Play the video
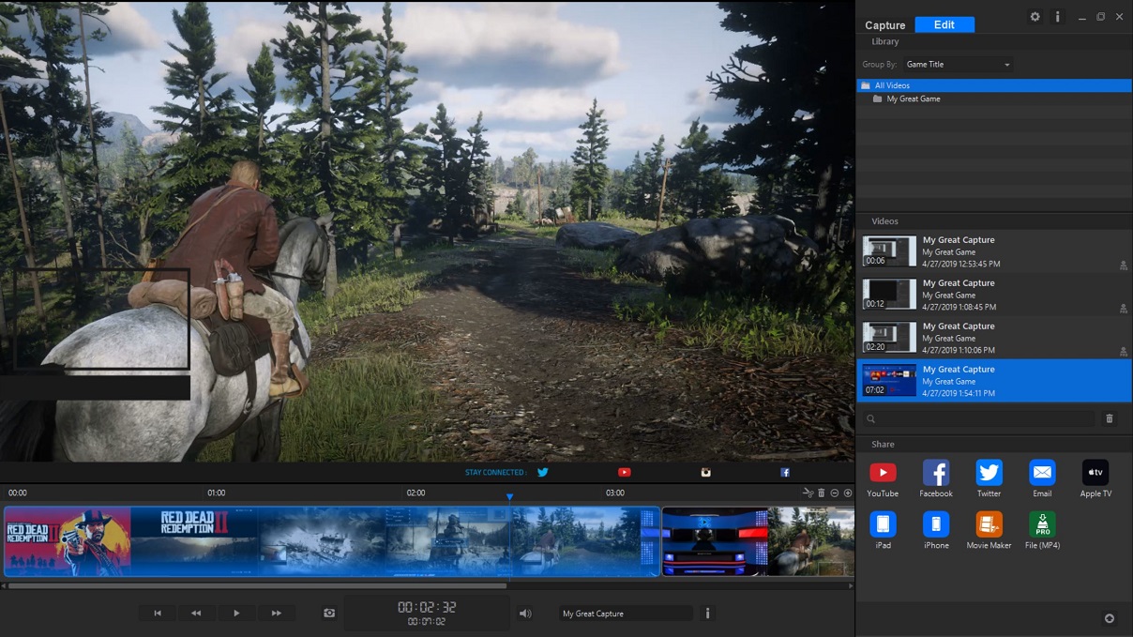This screenshot has width=1133, height=637. point(236,613)
